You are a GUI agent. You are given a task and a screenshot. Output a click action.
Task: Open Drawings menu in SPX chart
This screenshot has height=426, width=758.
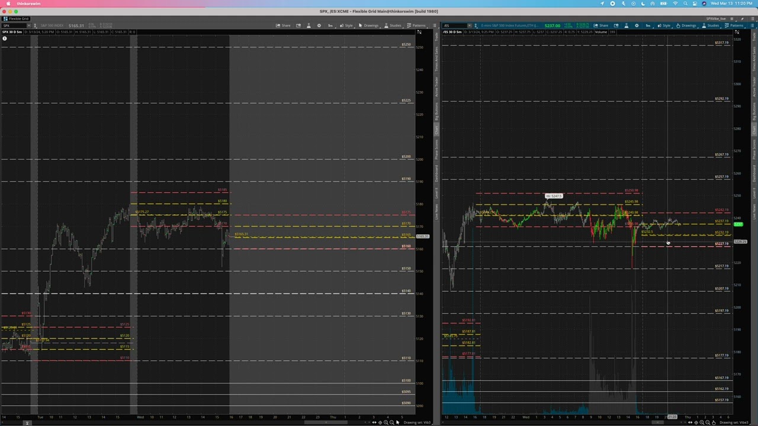click(x=369, y=25)
